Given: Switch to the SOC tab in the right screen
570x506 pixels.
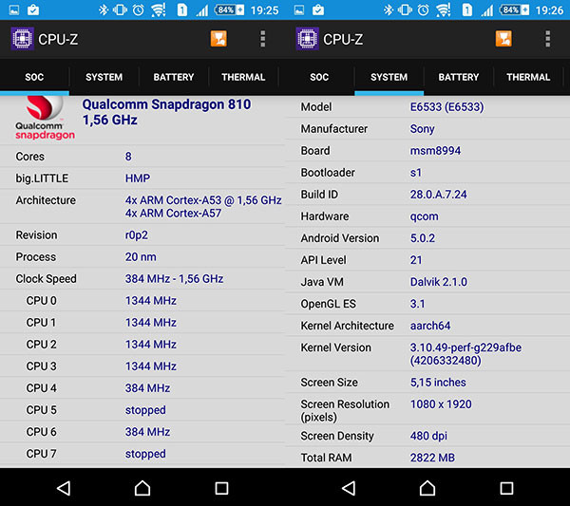Looking at the screenshot, I should click(x=319, y=77).
